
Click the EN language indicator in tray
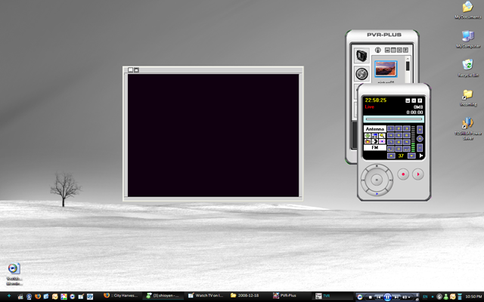point(425,297)
